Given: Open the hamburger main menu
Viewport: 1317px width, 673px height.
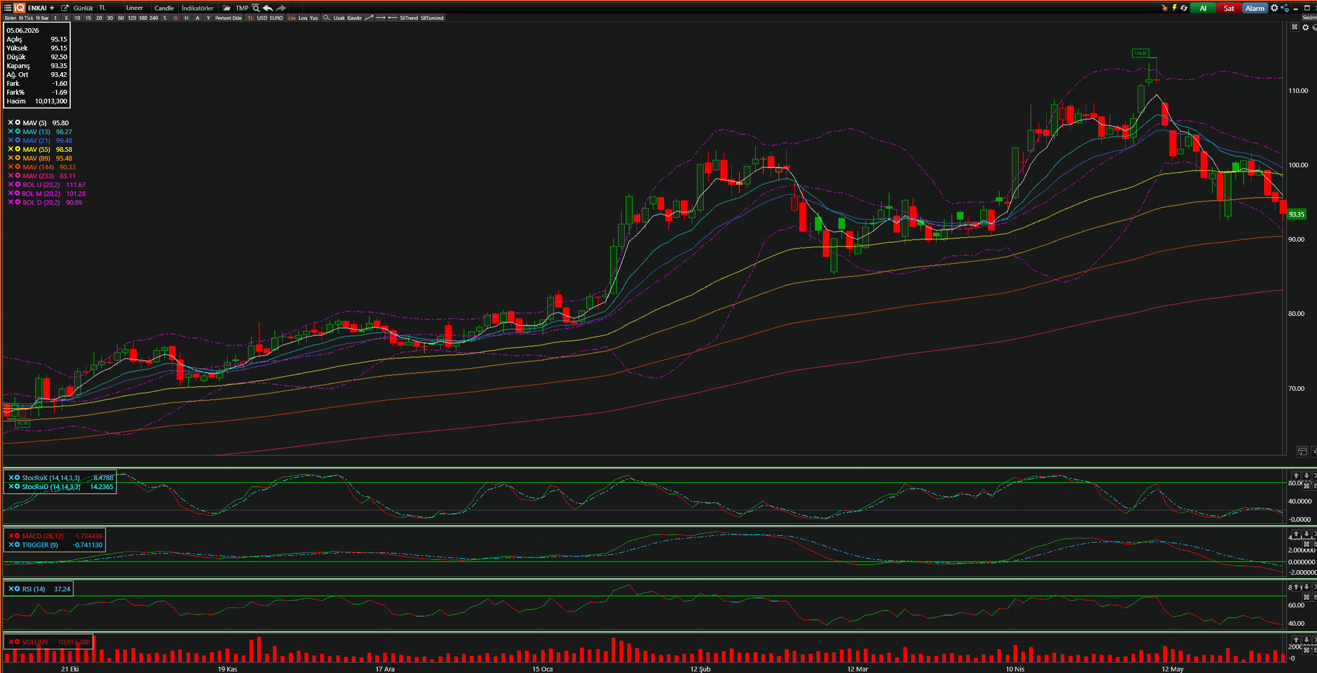Looking at the screenshot, I should click(x=7, y=8).
